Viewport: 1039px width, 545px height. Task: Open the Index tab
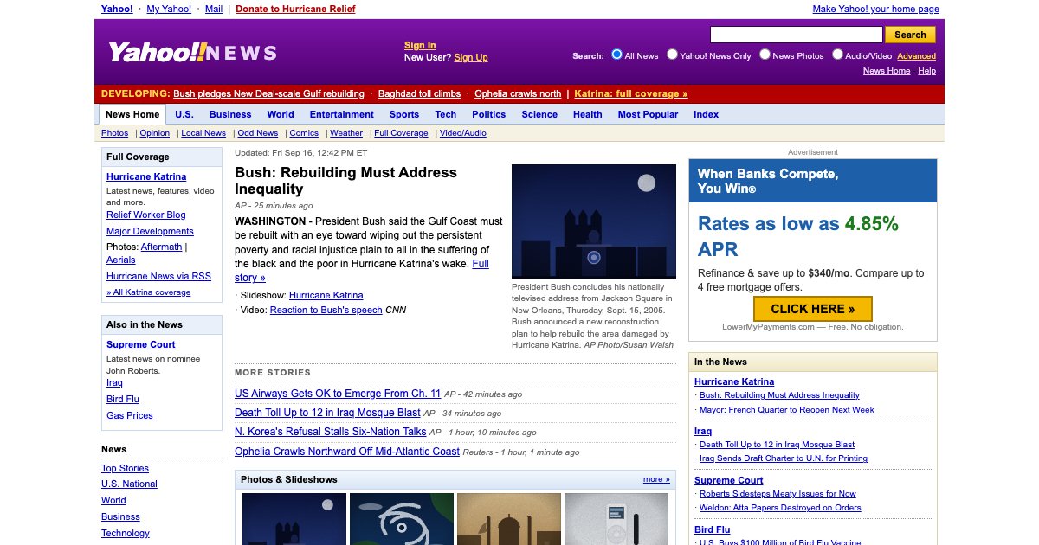[707, 114]
